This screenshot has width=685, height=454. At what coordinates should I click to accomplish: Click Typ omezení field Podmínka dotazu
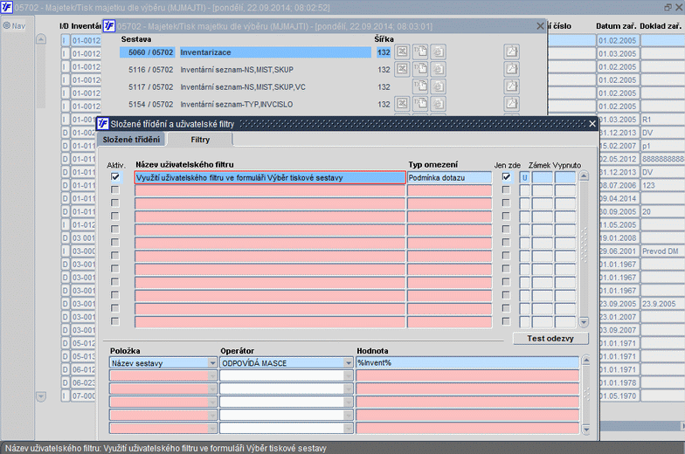point(449,178)
